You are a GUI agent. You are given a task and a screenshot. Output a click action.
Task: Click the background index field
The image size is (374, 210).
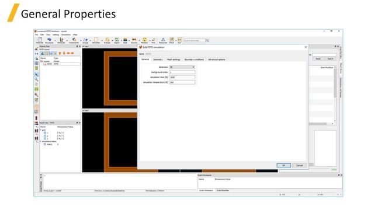(182, 72)
